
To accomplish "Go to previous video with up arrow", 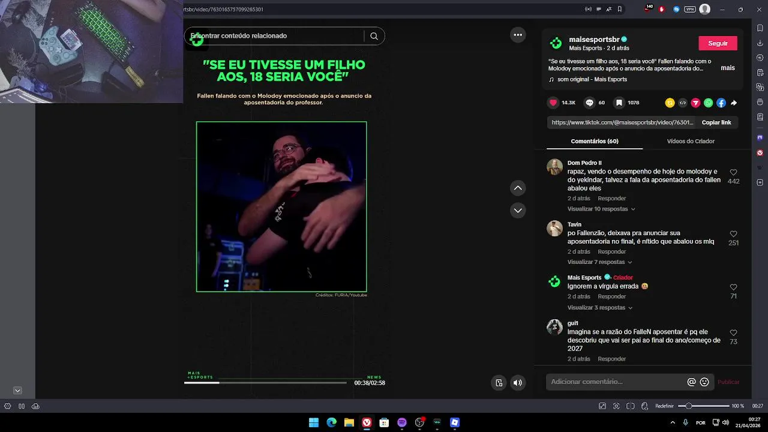I will (x=518, y=188).
